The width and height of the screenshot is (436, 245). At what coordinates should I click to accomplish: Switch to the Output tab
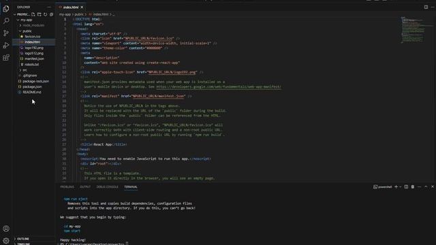tap(85, 187)
